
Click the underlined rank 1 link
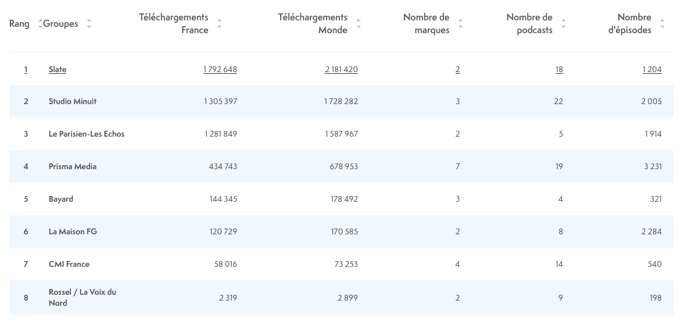click(x=26, y=69)
